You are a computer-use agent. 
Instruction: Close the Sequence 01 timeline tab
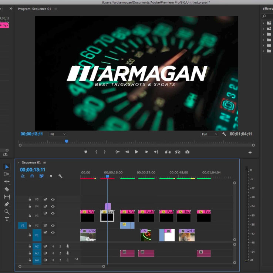[x=18, y=163]
